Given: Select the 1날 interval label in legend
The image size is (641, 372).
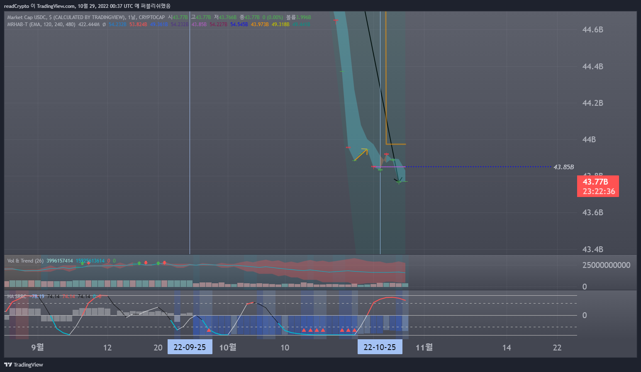Looking at the screenshot, I should click(132, 17).
